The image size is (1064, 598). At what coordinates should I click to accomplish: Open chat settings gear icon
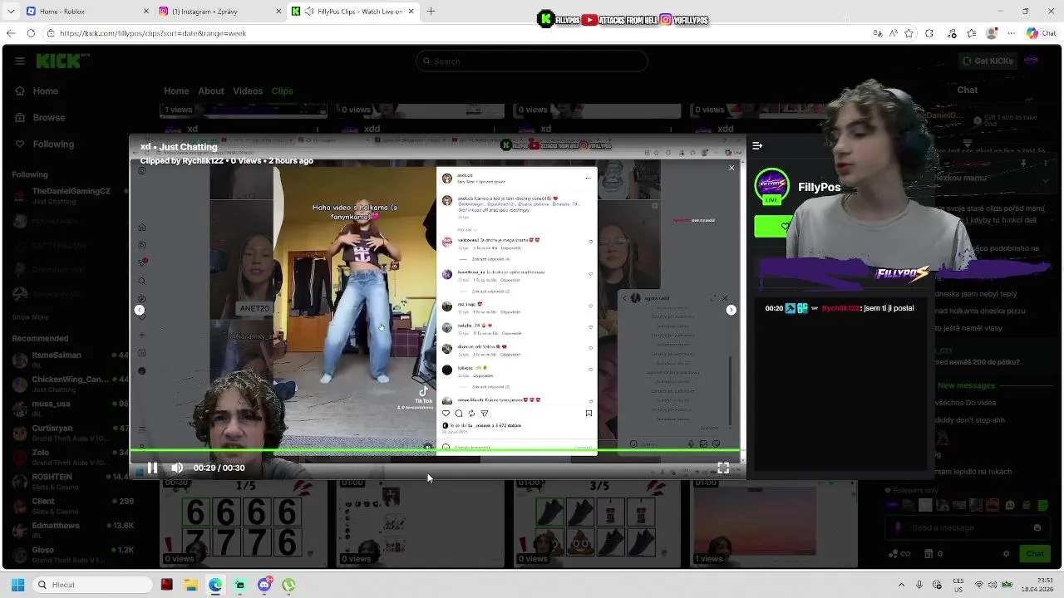coord(1006,554)
